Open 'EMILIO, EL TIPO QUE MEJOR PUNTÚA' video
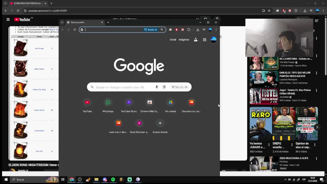 [x=295, y=74]
